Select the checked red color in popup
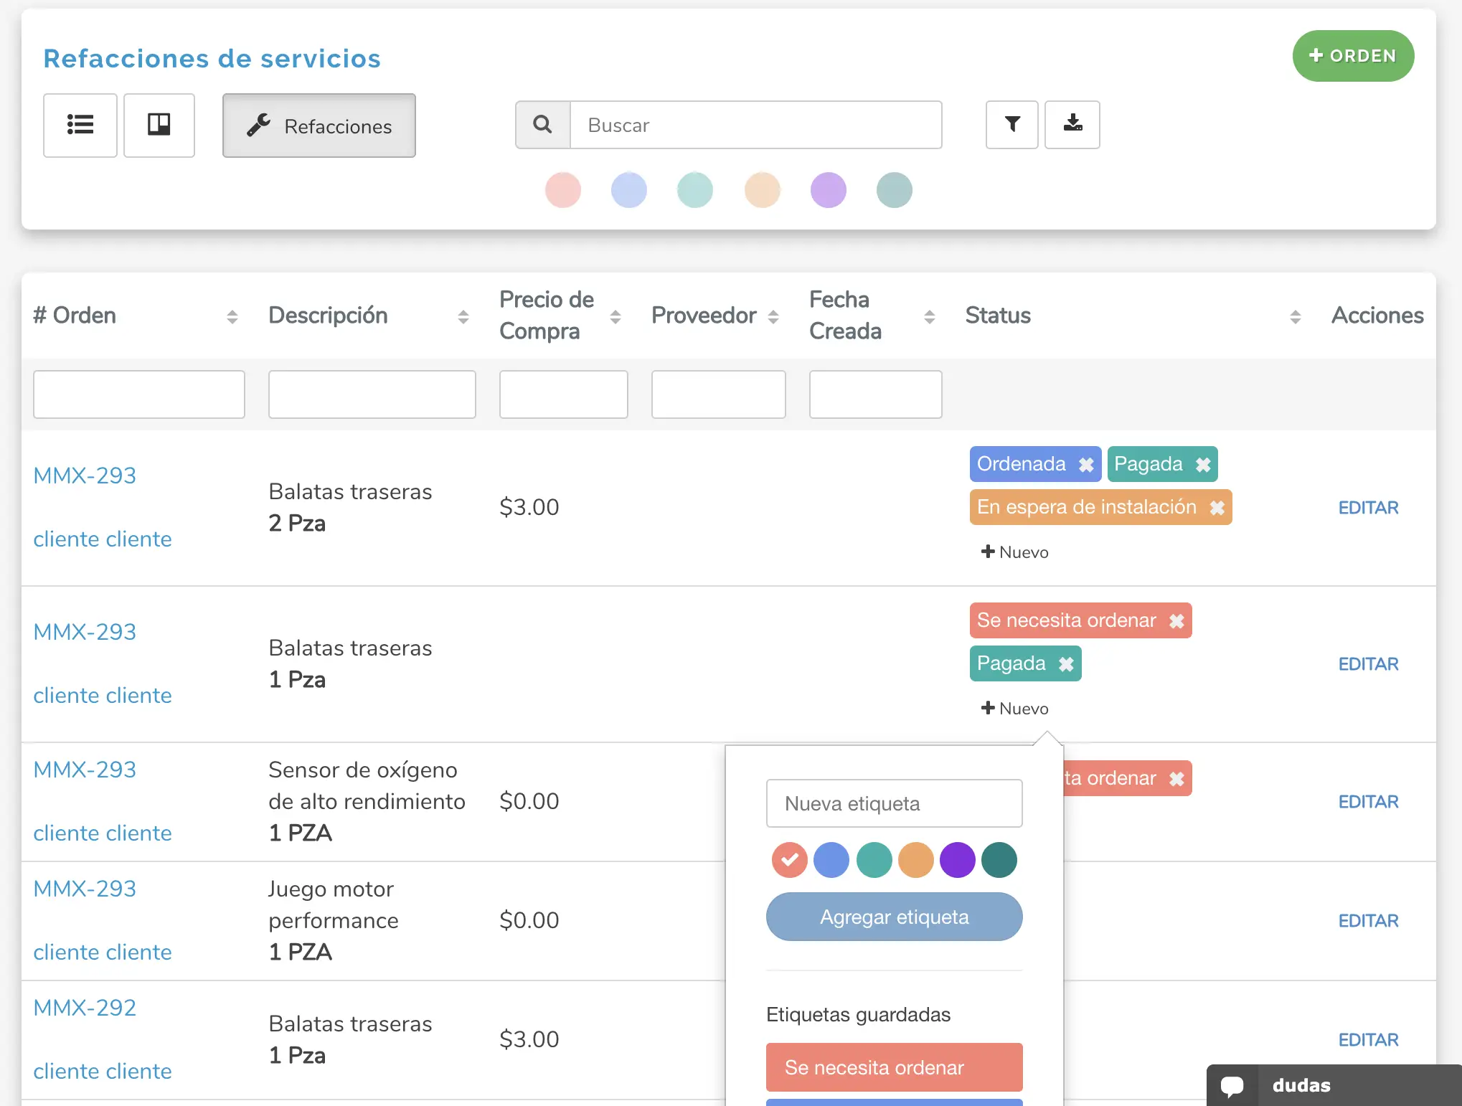The image size is (1462, 1106). [789, 860]
